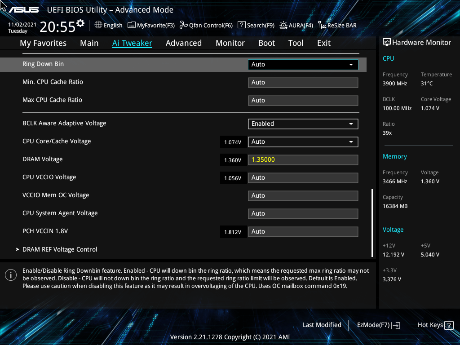Click the DRAM Voltage 1.35000 field
Viewport: 460px width, 345px height.
click(303, 160)
